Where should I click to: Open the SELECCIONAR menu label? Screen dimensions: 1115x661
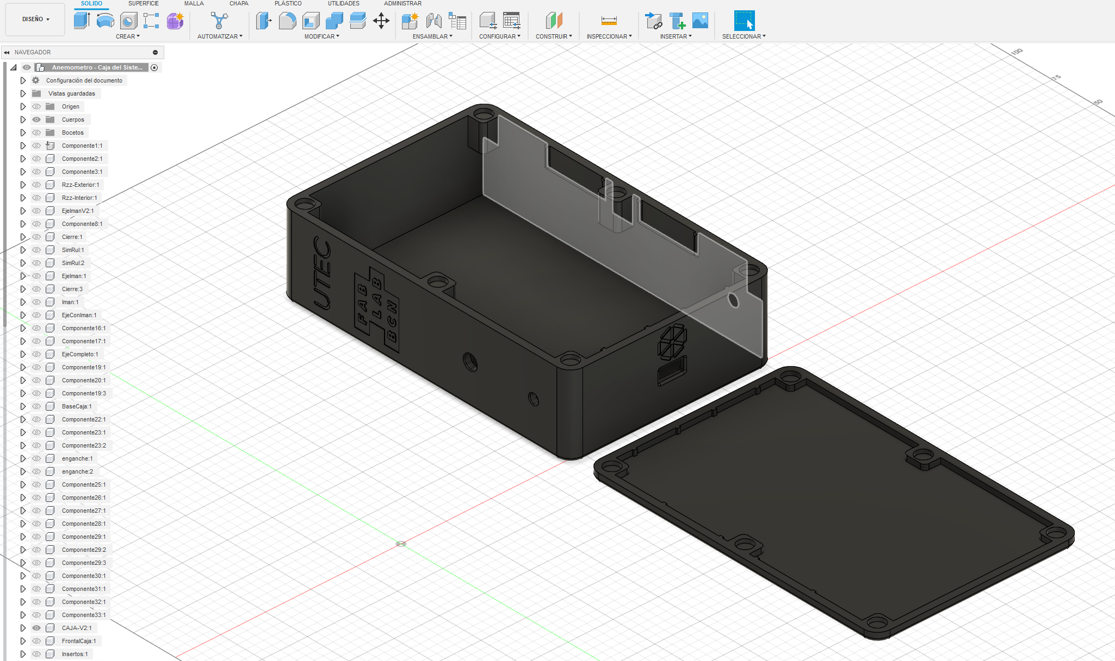[744, 36]
